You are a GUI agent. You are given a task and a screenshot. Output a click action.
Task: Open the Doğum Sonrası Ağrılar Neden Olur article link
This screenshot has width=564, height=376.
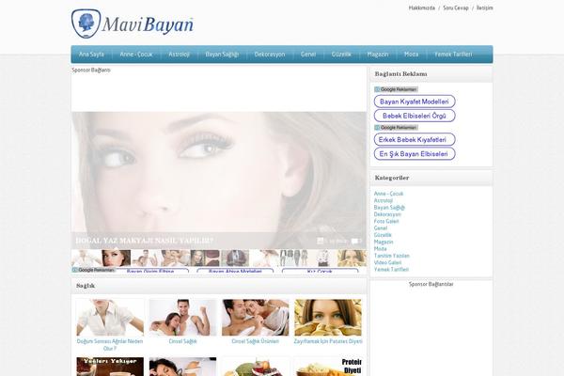(x=110, y=345)
